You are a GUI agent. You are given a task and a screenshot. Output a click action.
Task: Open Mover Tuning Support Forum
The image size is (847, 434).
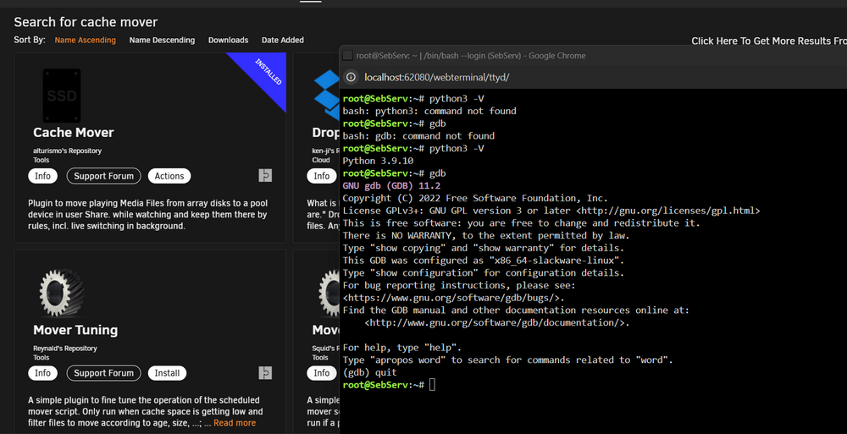tap(103, 373)
